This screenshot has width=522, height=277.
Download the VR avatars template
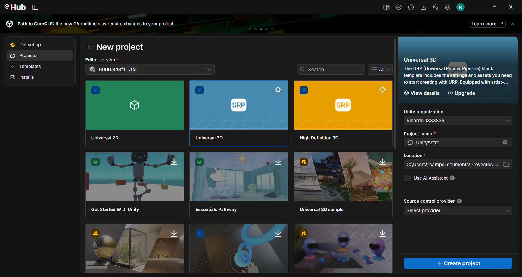pyautogui.click(x=383, y=233)
